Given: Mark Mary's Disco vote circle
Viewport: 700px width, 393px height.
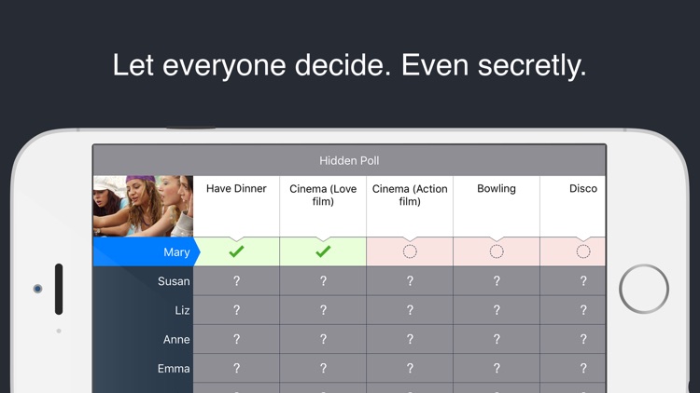Looking at the screenshot, I should click(x=583, y=251).
